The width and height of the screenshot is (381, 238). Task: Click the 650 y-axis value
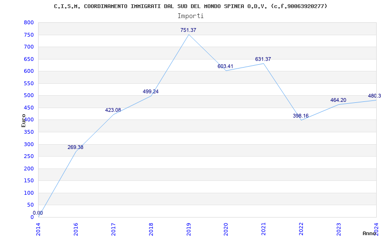click(x=29, y=59)
